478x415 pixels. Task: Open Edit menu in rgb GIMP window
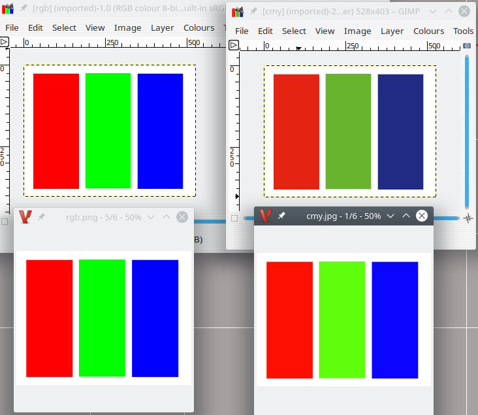tap(35, 27)
